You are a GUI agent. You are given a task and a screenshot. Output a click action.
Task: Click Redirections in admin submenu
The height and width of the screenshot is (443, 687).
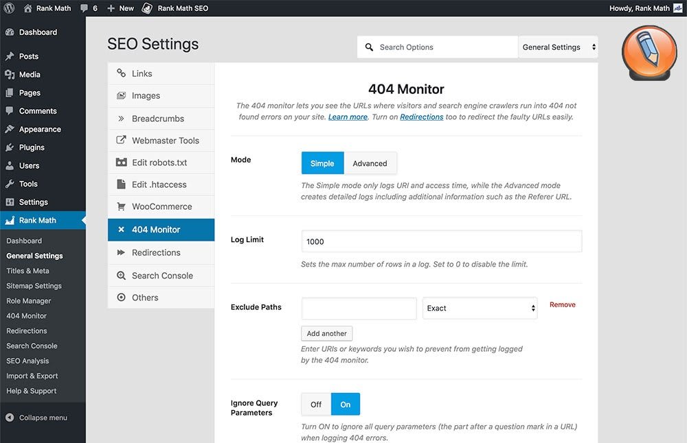pyautogui.click(x=27, y=331)
